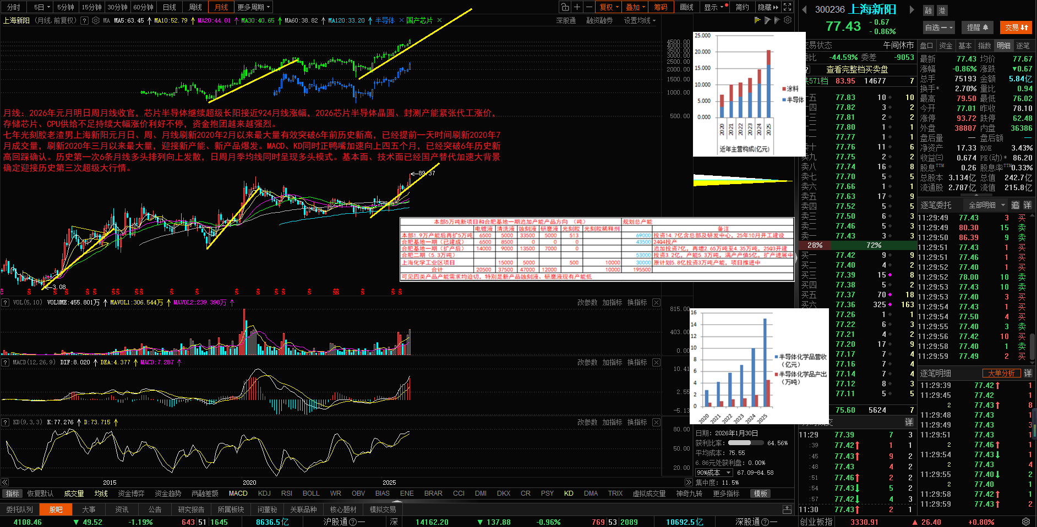Expand the cost distribution double-arrow toggle

tap(688, 482)
